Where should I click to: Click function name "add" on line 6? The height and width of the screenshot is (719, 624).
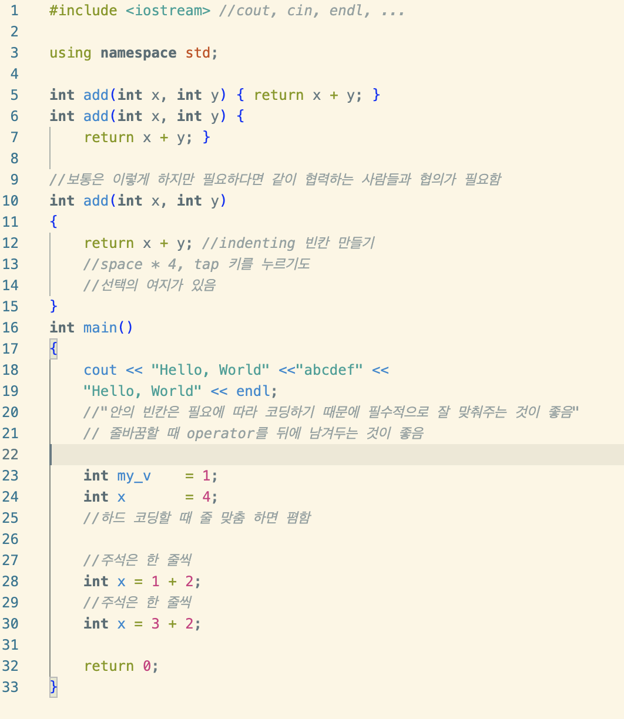click(96, 116)
